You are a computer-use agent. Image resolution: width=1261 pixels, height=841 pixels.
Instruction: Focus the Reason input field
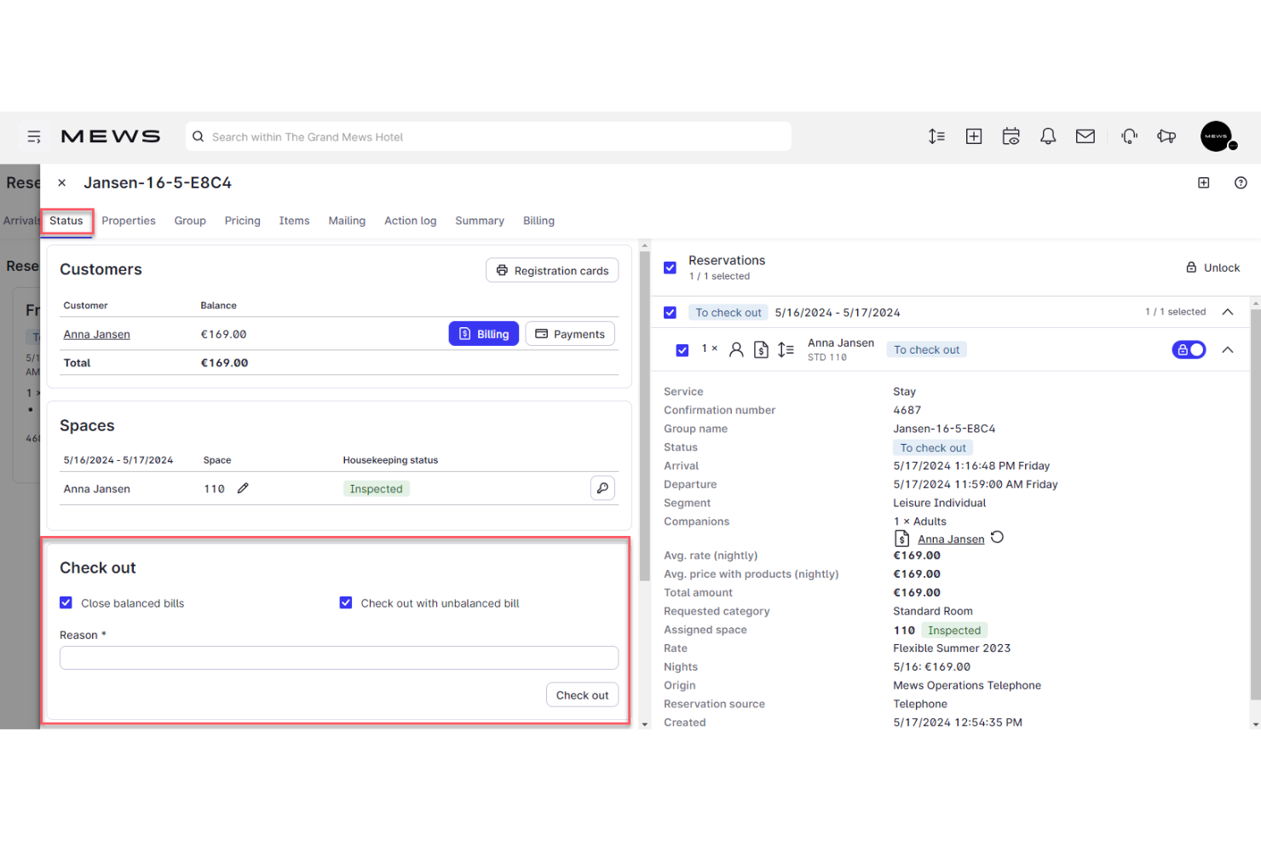(x=339, y=658)
